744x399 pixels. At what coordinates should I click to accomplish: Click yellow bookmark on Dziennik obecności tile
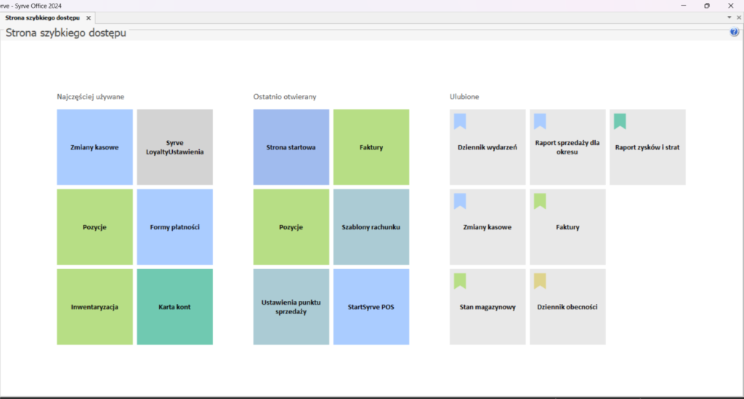click(540, 281)
